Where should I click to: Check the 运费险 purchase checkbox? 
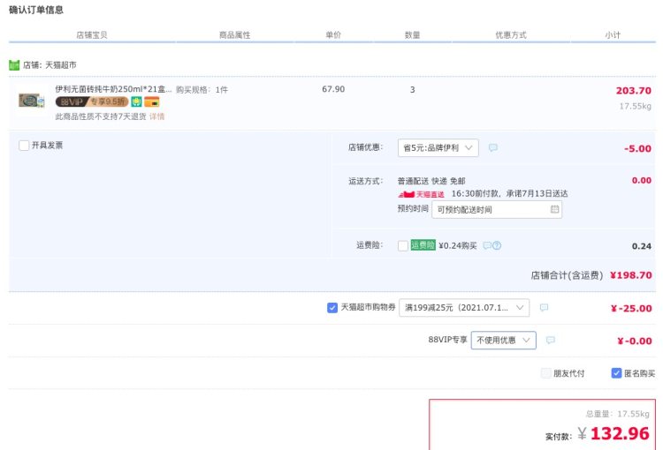(x=403, y=245)
